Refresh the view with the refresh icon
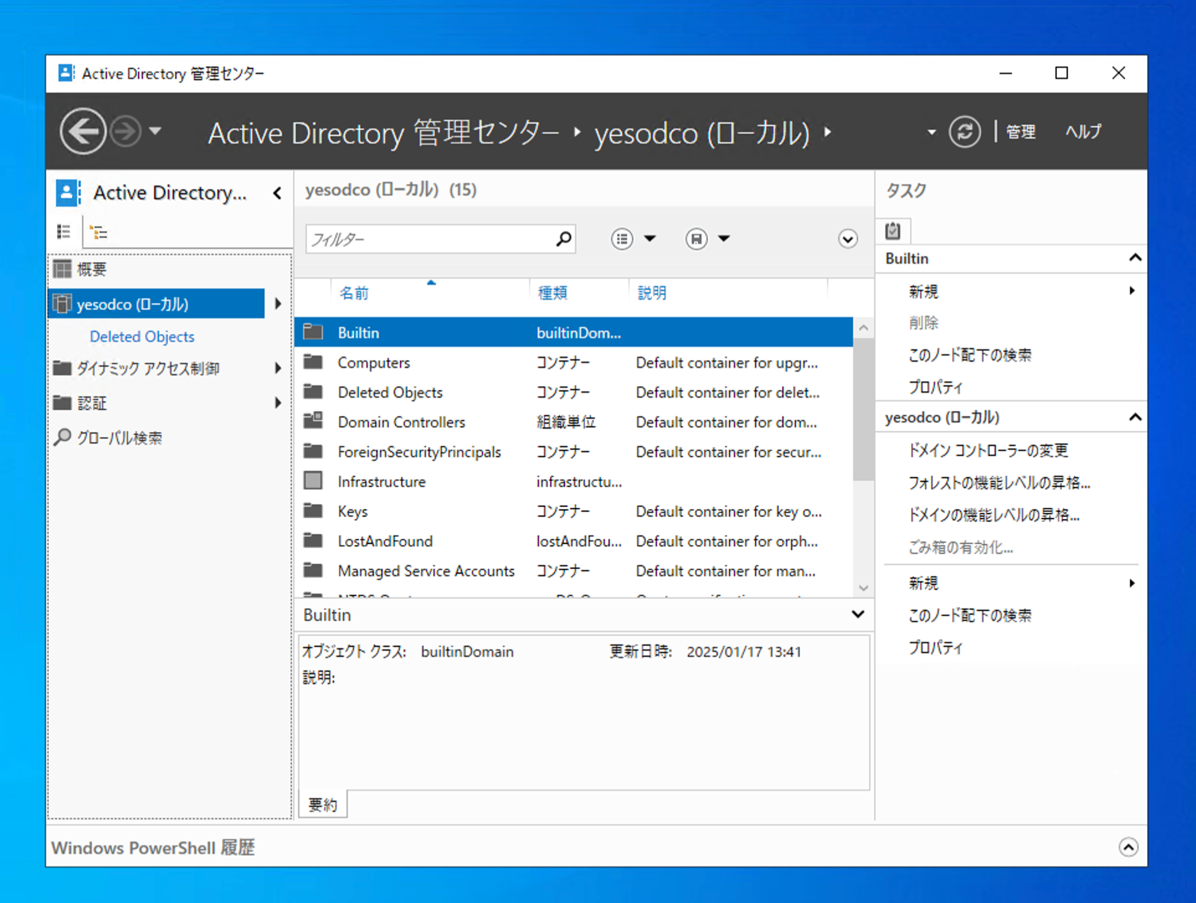This screenshot has width=1196, height=903. (x=964, y=132)
